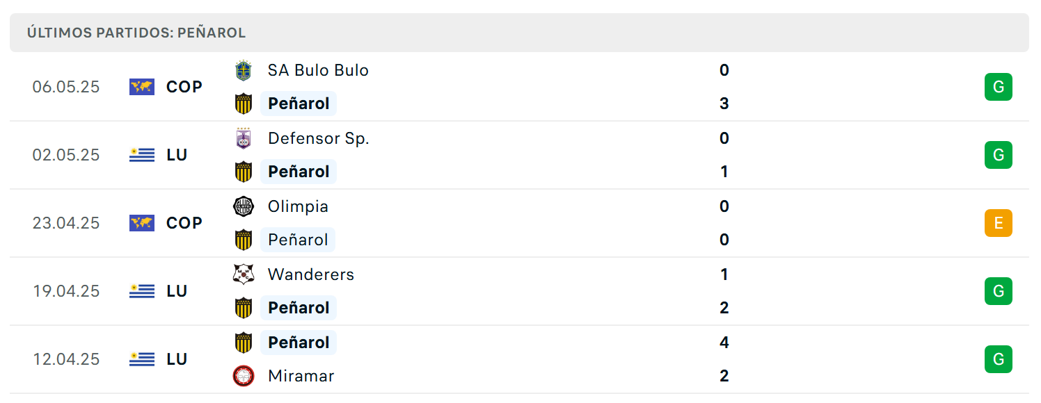The width and height of the screenshot is (1041, 403).
Task: Click the Olimpia club crest
Action: coord(243,206)
